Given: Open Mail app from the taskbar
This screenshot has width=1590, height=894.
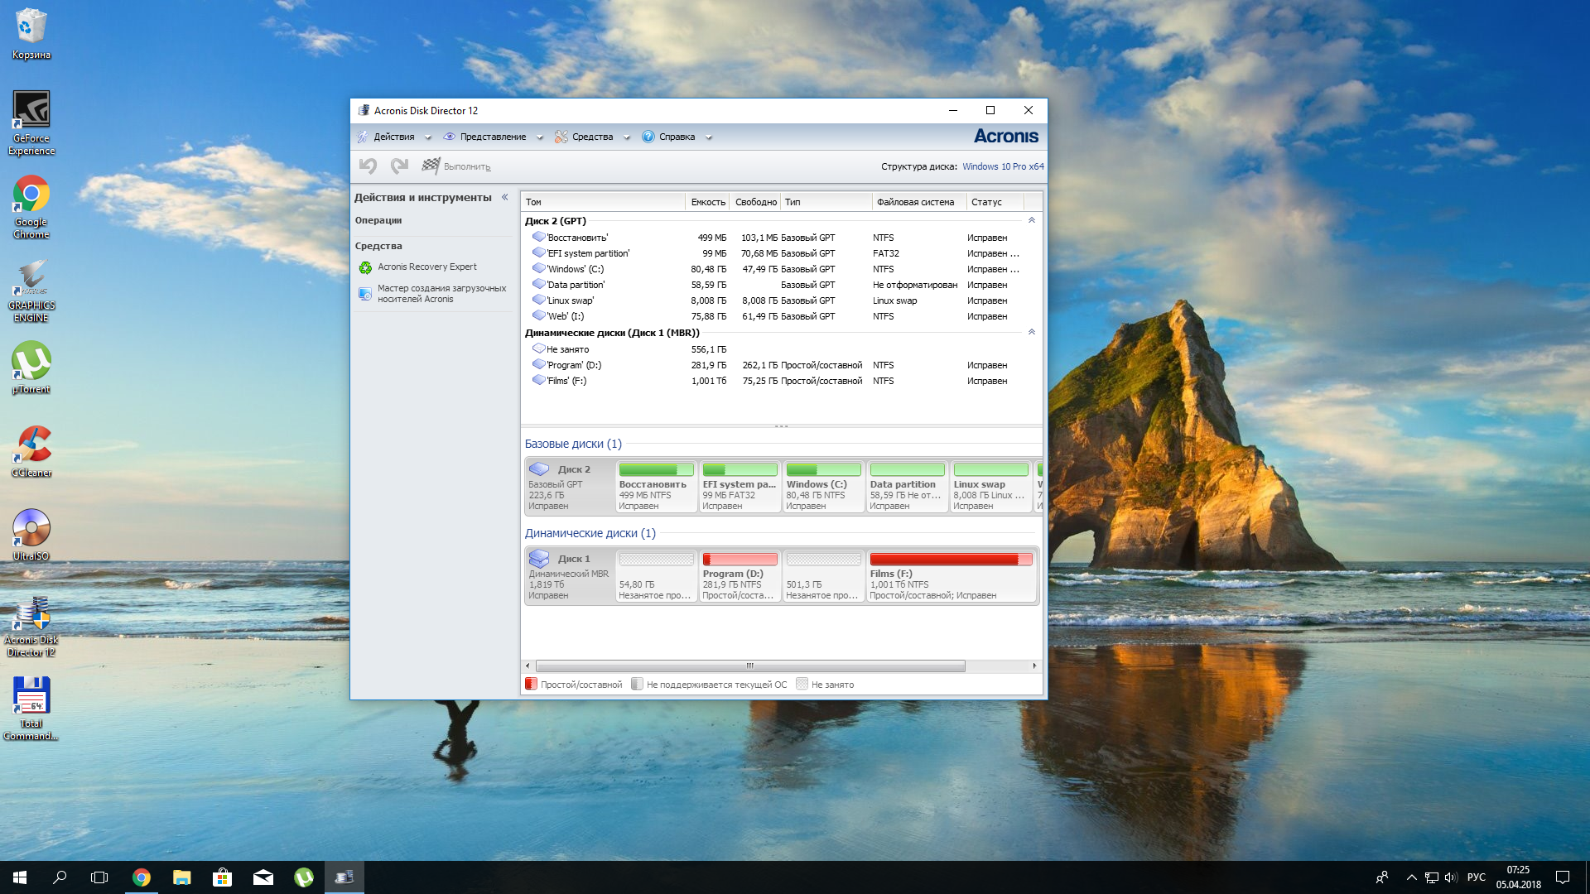Looking at the screenshot, I should [x=263, y=877].
